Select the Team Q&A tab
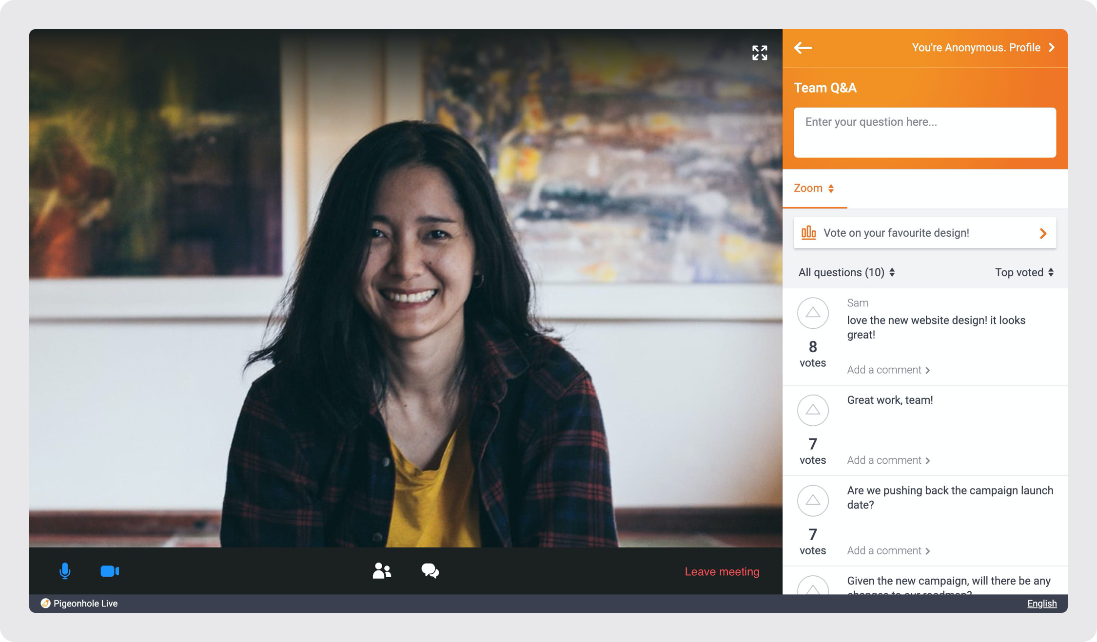This screenshot has width=1097, height=642. (824, 86)
